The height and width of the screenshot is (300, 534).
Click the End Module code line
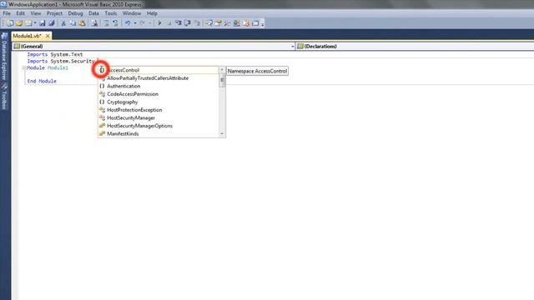click(x=42, y=82)
